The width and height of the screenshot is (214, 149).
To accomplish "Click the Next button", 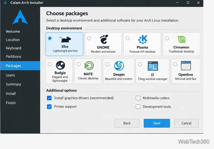I will [x=157, y=123].
